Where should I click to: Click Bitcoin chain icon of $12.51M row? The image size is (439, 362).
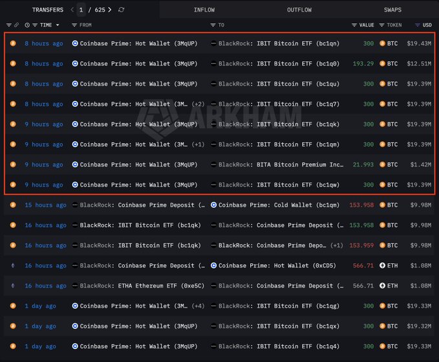tap(13, 63)
